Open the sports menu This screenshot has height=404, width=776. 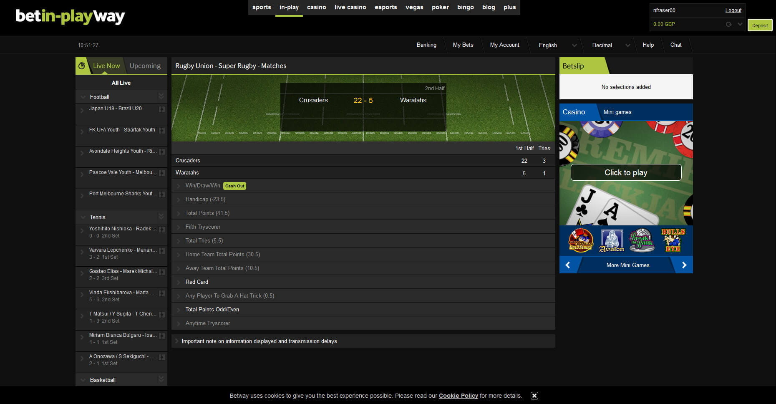click(262, 8)
